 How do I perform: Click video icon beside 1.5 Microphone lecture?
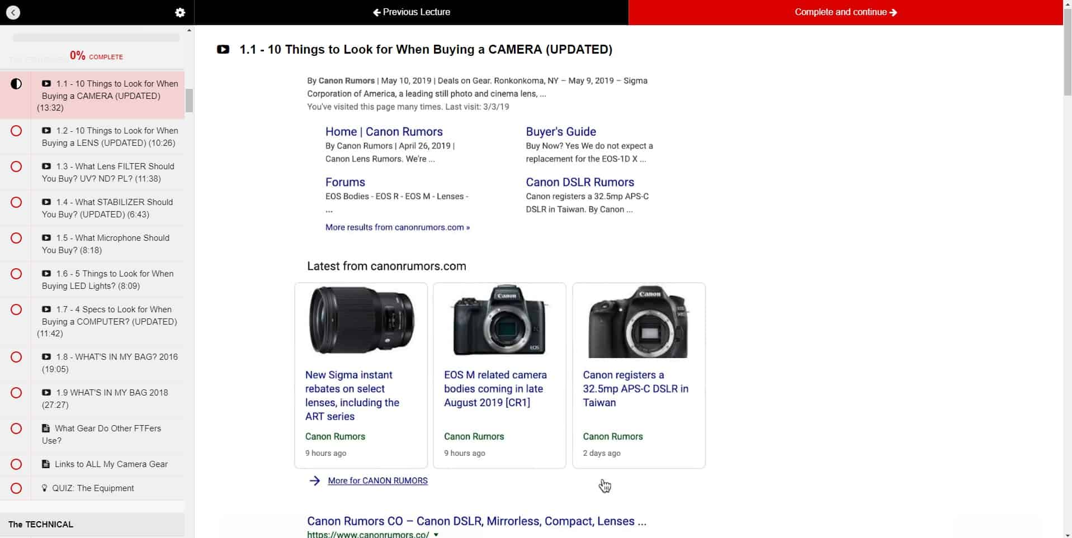(x=46, y=238)
